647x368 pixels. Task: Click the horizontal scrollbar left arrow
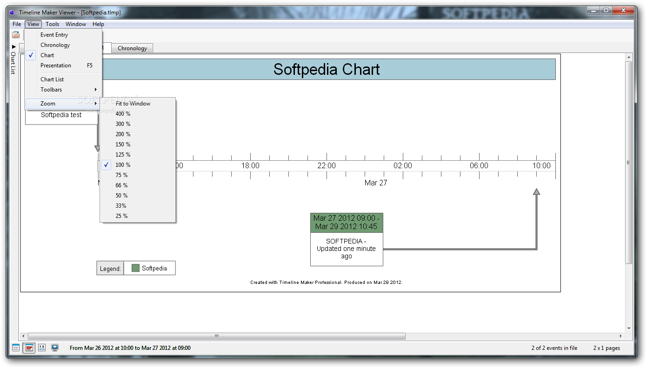click(24, 336)
